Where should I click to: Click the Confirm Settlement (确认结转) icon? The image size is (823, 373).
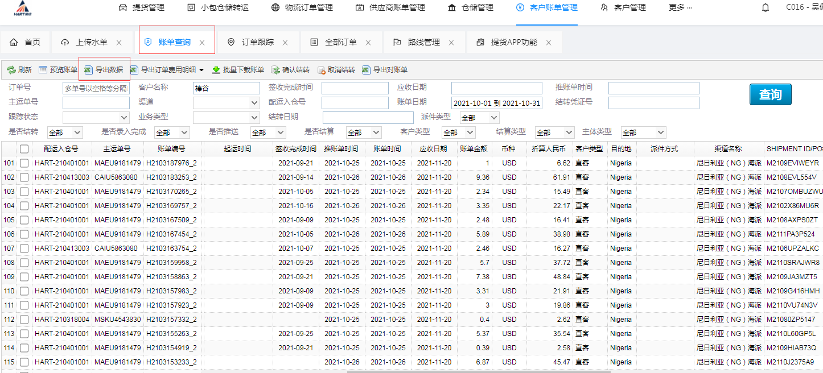pos(275,70)
